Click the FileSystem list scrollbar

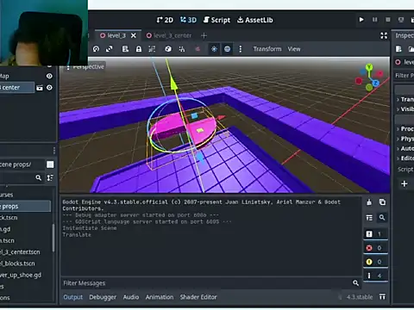pyautogui.click(x=53, y=238)
